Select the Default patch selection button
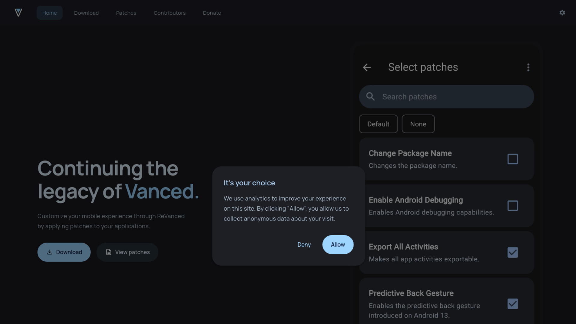The height and width of the screenshot is (324, 576). [378, 124]
